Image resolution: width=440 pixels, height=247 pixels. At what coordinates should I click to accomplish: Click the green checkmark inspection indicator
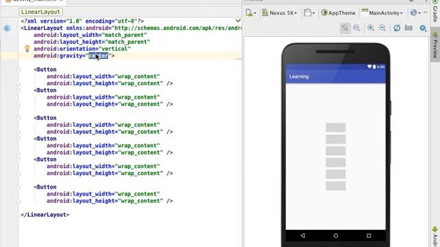pyautogui.click(x=238, y=21)
